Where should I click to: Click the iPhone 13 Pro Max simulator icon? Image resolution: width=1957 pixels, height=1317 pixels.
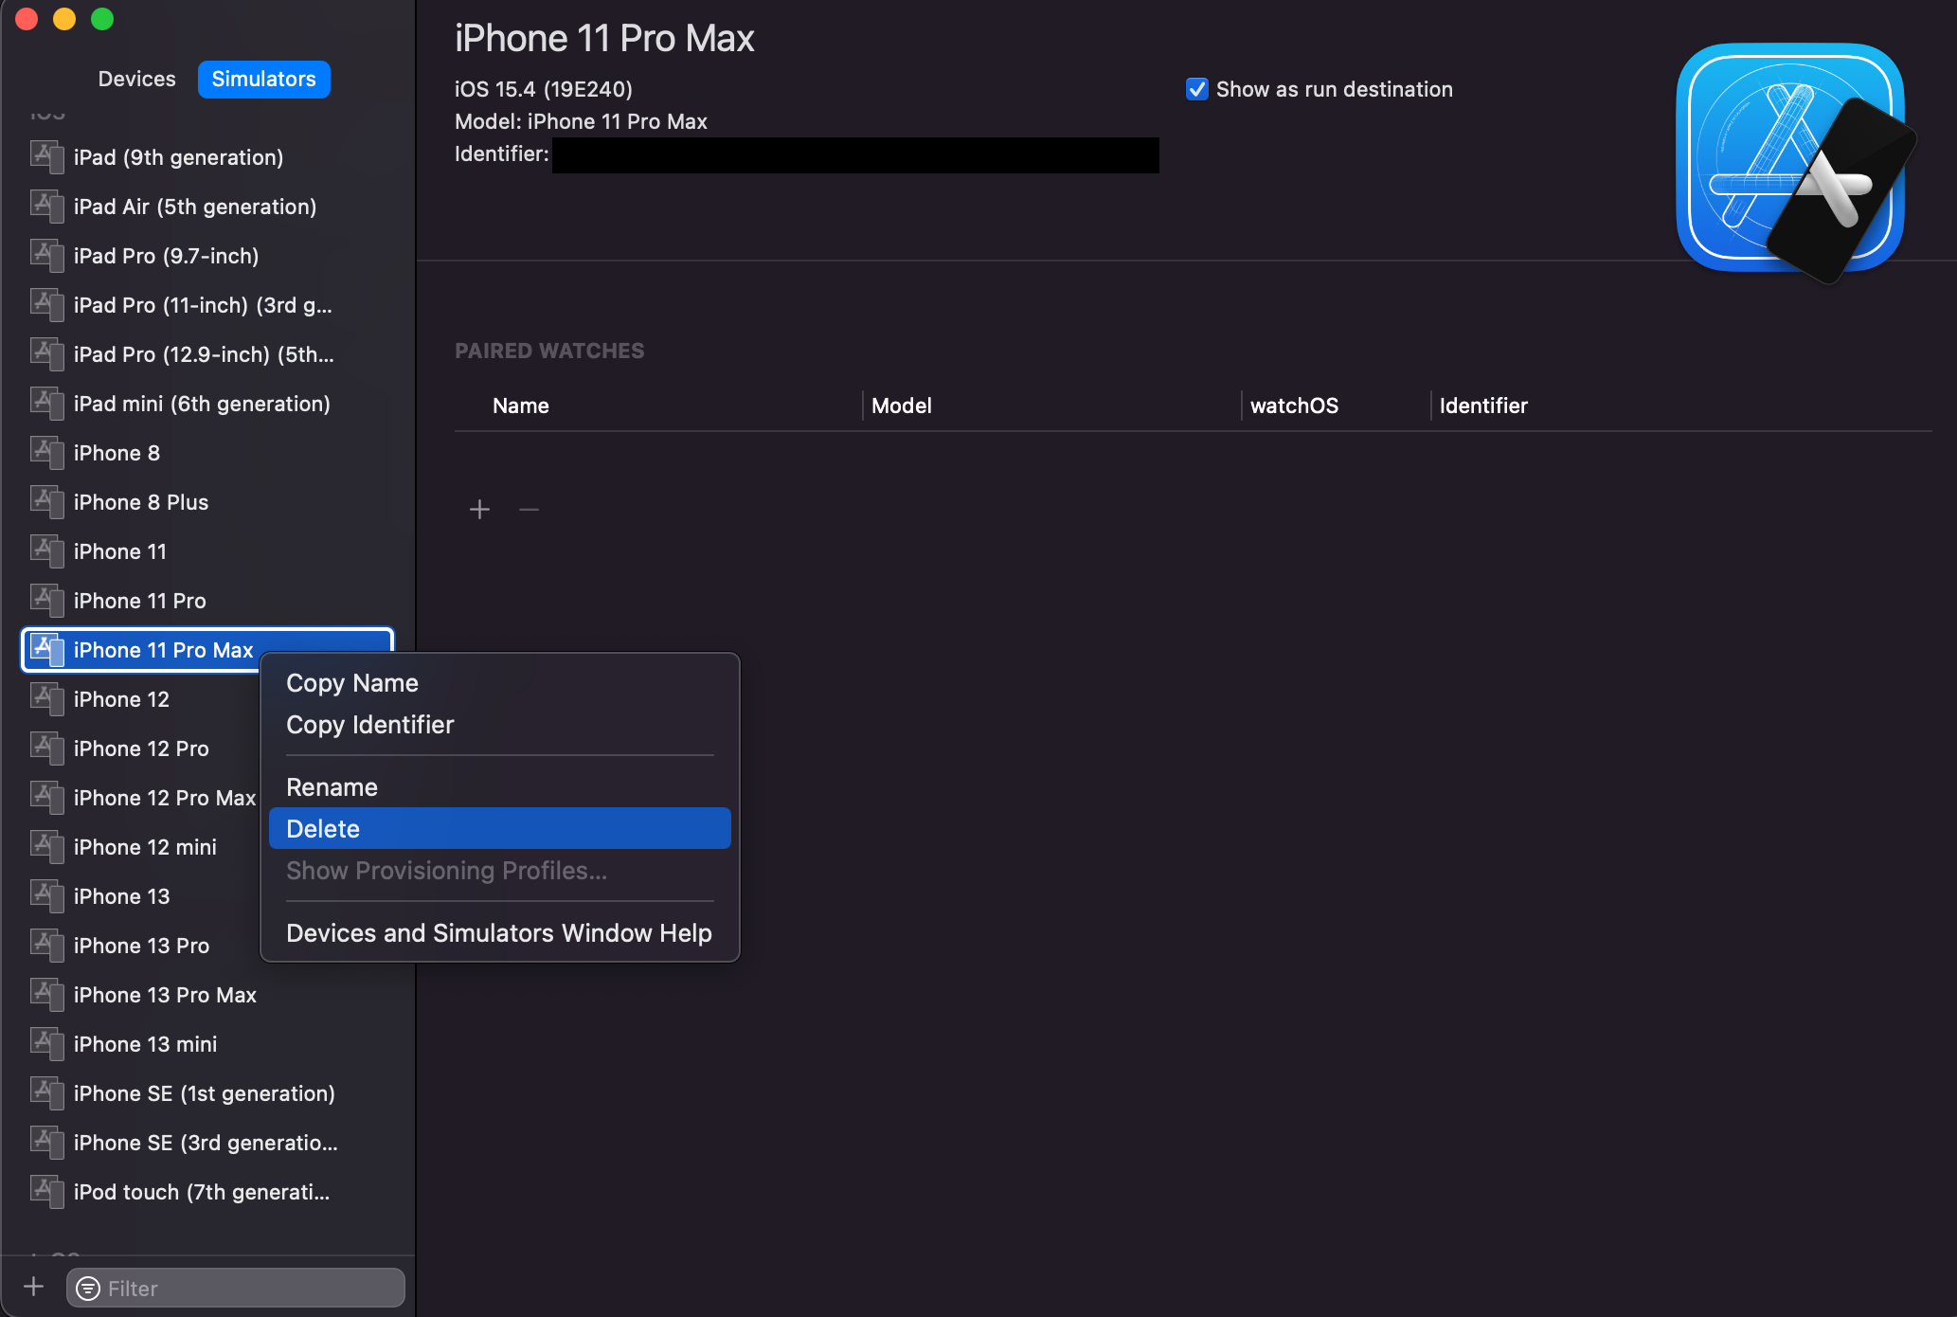(x=46, y=994)
